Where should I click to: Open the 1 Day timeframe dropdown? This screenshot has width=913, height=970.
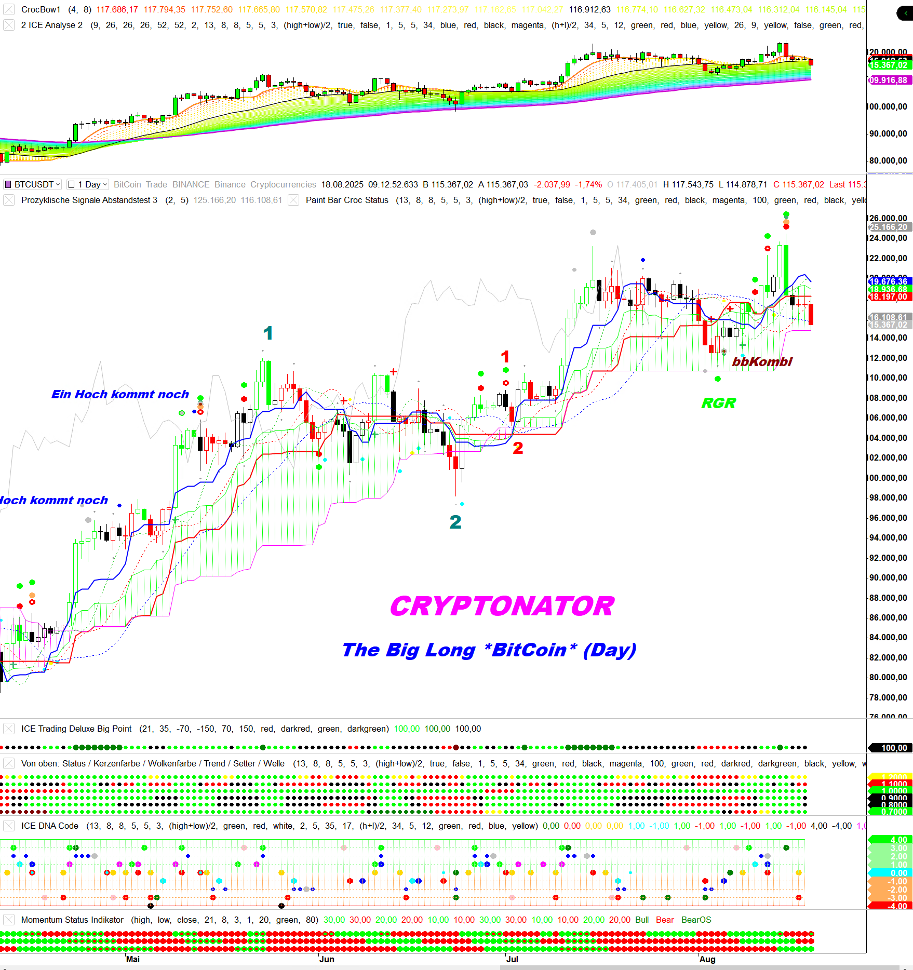pos(88,185)
